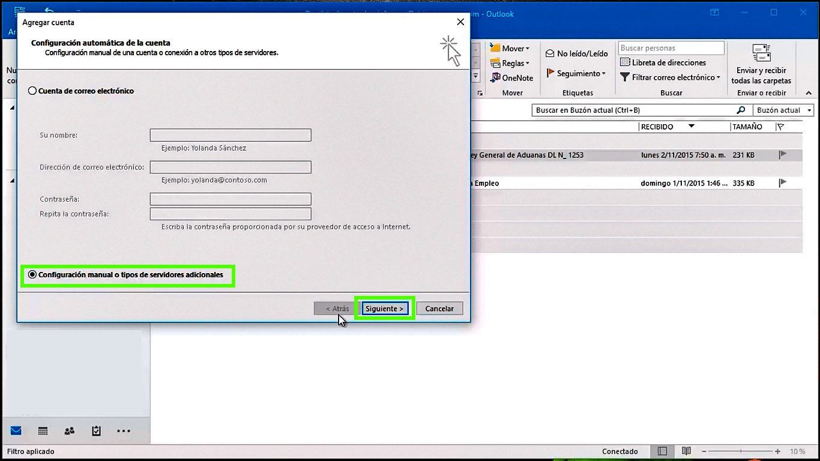Select Cuenta de correo electrónico radio option

(x=33, y=91)
